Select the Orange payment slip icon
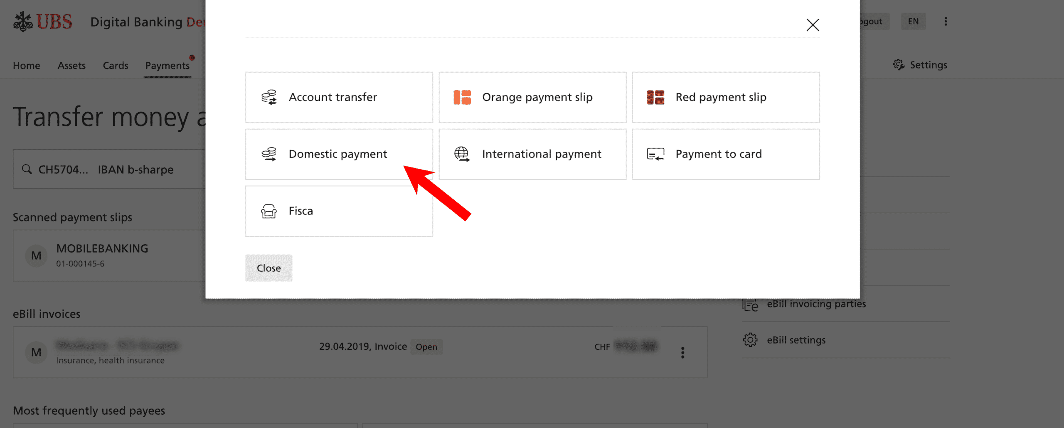This screenshot has width=1064, height=428. pyautogui.click(x=462, y=97)
